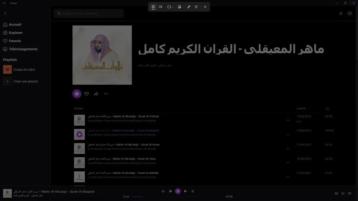
Task: Switch to video recording mode in Snipping toolbar
Action: [161, 7]
